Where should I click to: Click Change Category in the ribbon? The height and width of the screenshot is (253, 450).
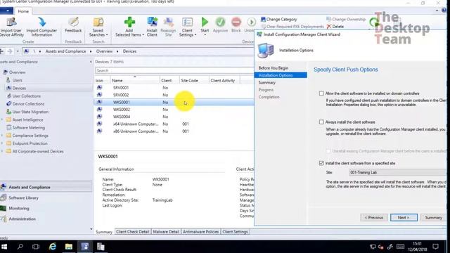[279, 19]
